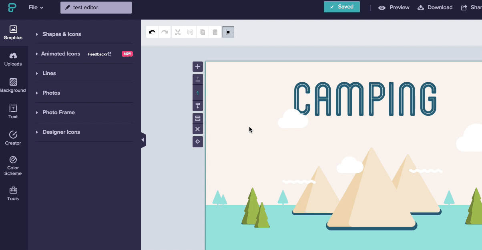Add a new block with plus icon

(198, 67)
